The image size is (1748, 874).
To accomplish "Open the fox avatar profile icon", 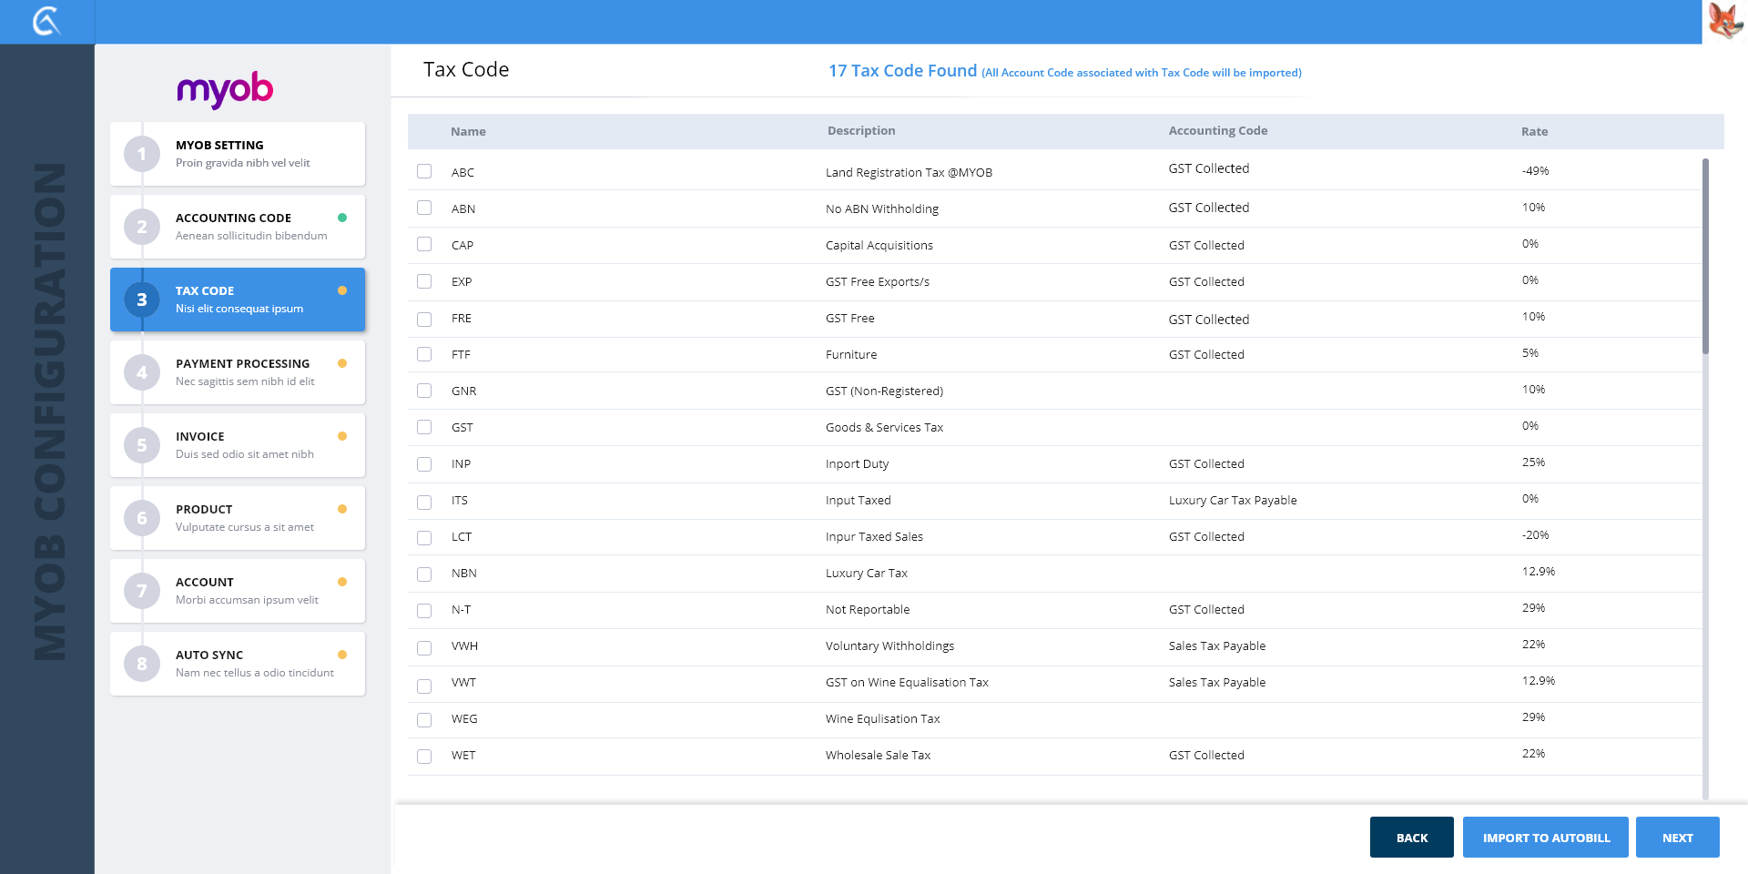I will [1724, 21].
